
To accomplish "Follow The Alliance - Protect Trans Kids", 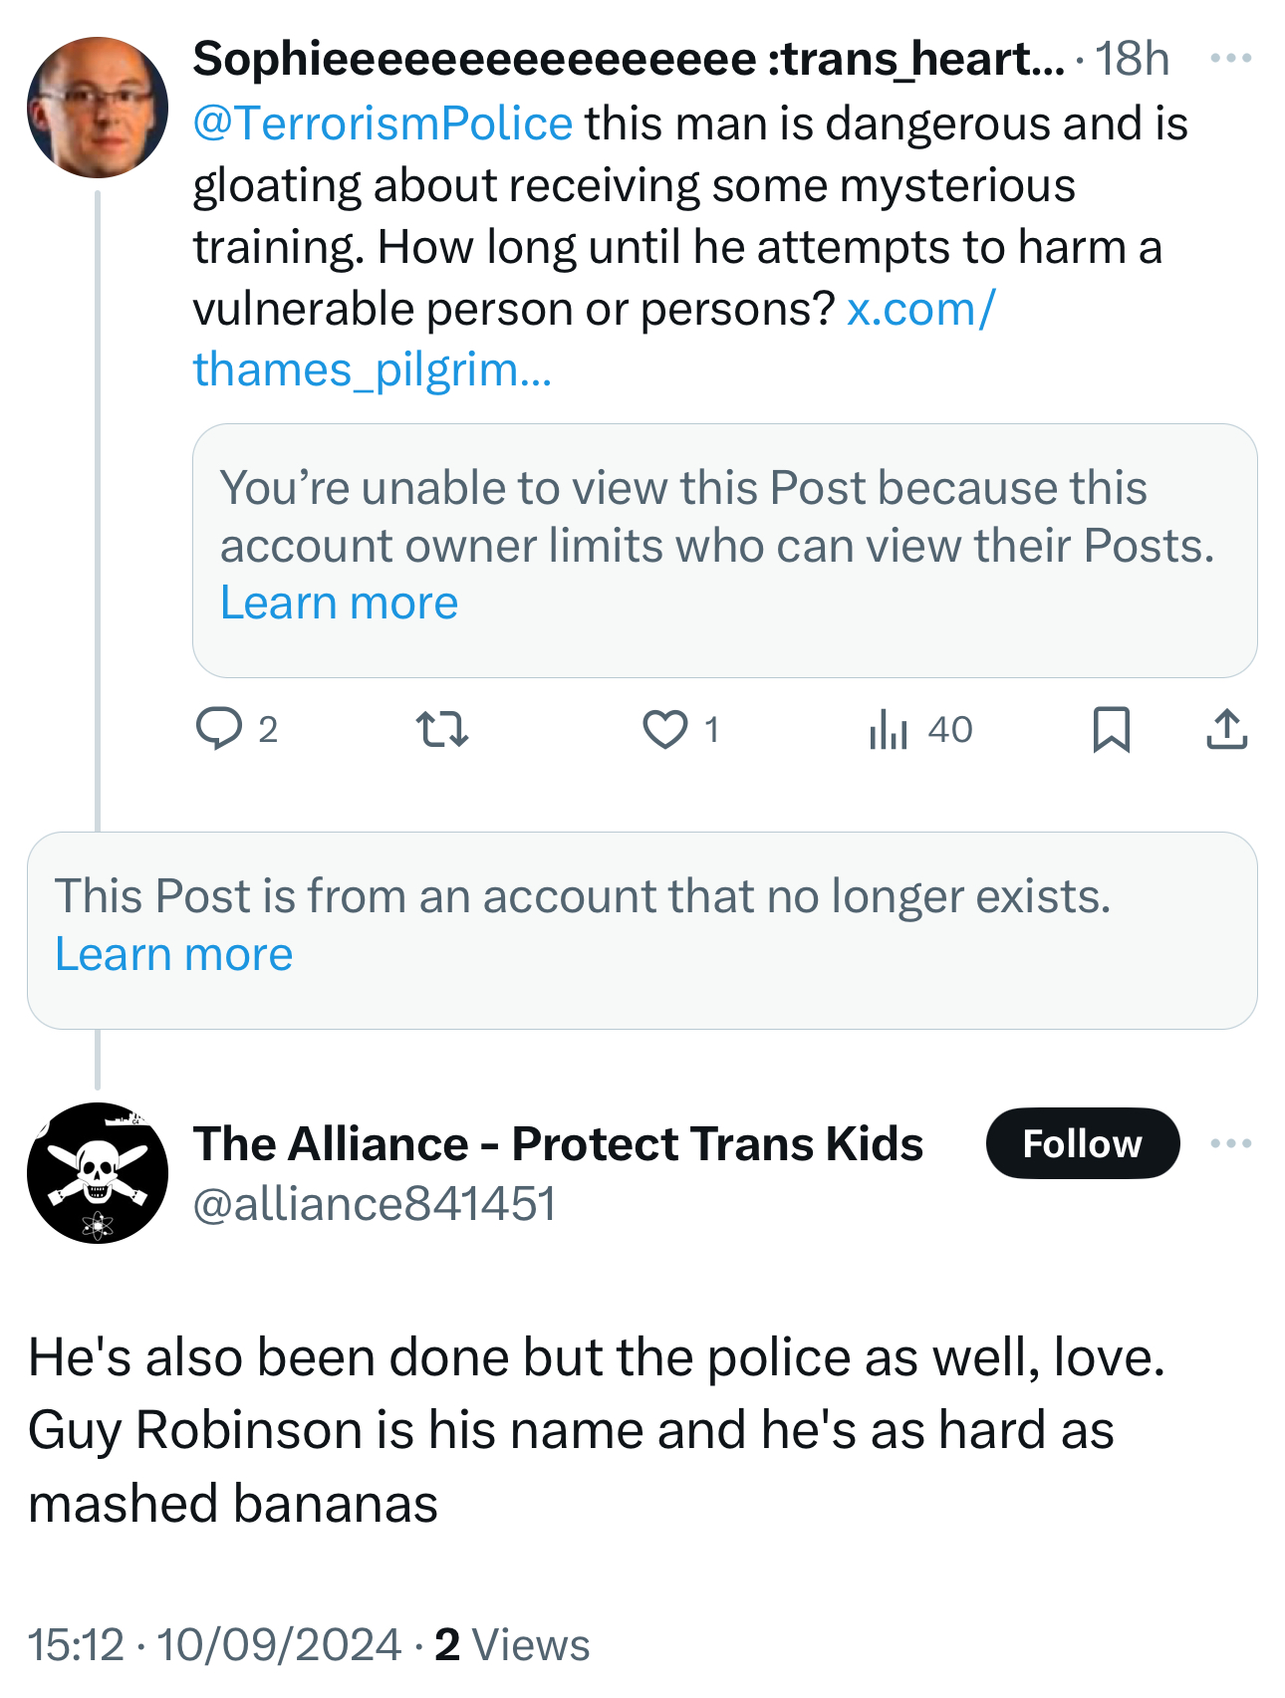I will [x=1082, y=1143].
